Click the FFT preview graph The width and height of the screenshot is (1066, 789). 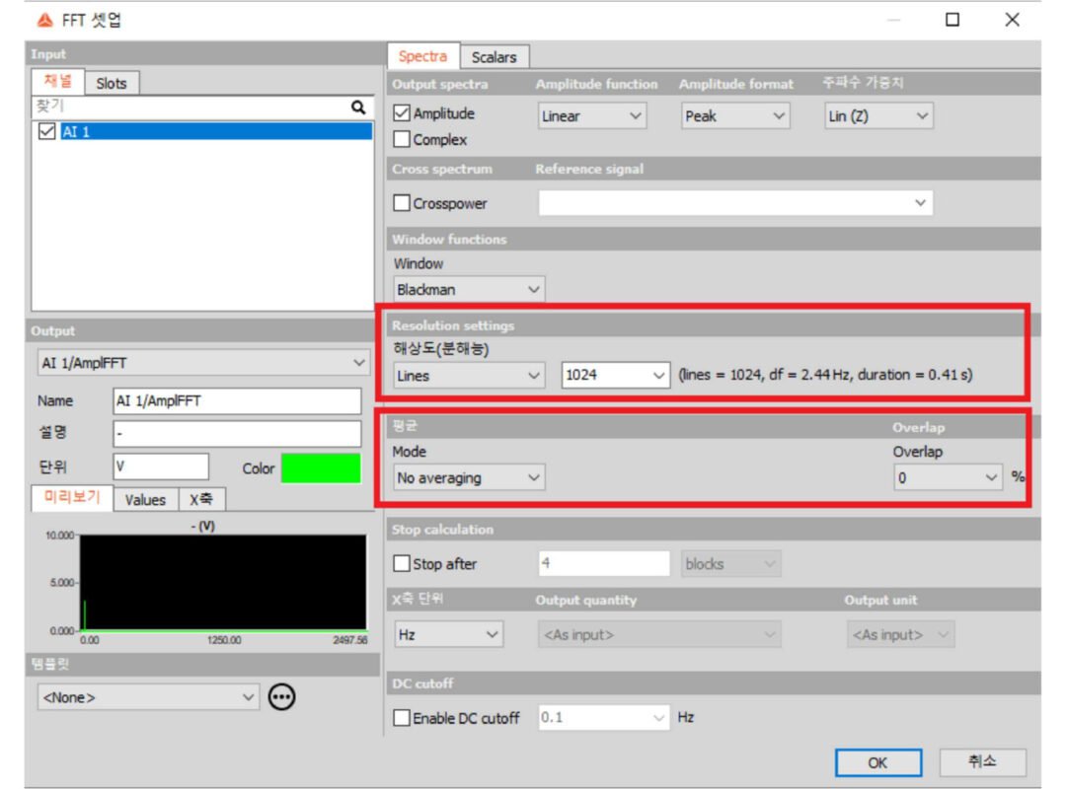pyautogui.click(x=223, y=583)
